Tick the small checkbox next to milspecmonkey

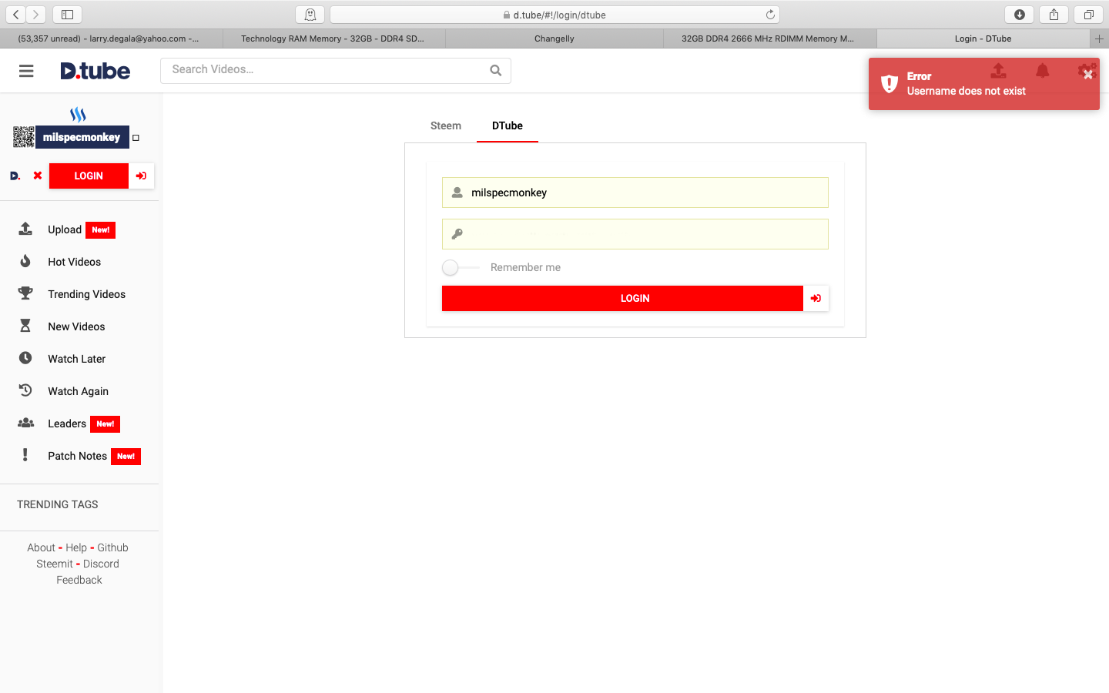click(136, 138)
